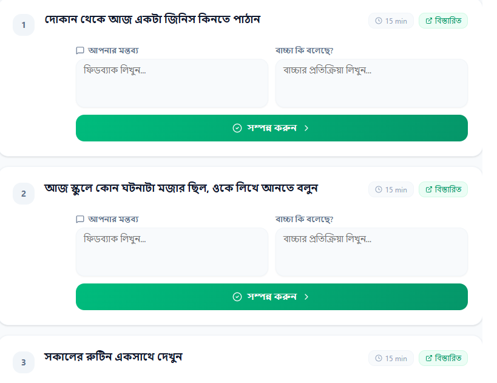Open বিস্তারিত for the morning routine task
Viewport: 497px width, 383px height.
tap(444, 358)
